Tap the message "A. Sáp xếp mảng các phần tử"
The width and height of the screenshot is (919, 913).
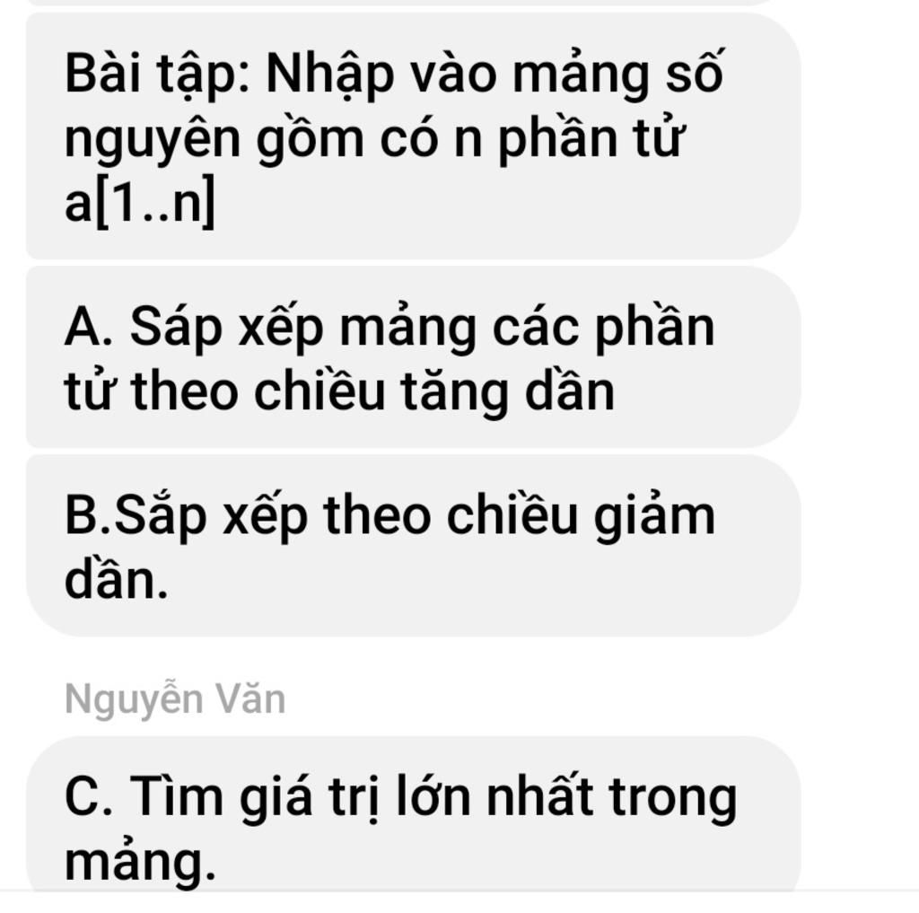413,357
